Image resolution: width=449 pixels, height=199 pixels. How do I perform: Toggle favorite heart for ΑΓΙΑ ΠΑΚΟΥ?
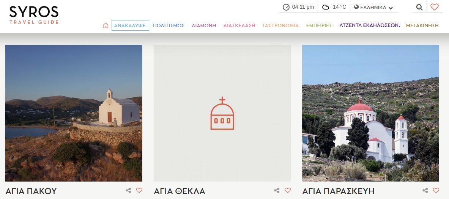tap(139, 190)
